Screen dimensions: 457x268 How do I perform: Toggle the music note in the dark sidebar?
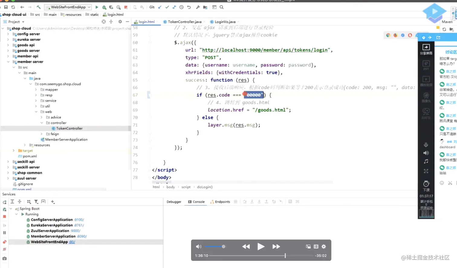(426, 161)
